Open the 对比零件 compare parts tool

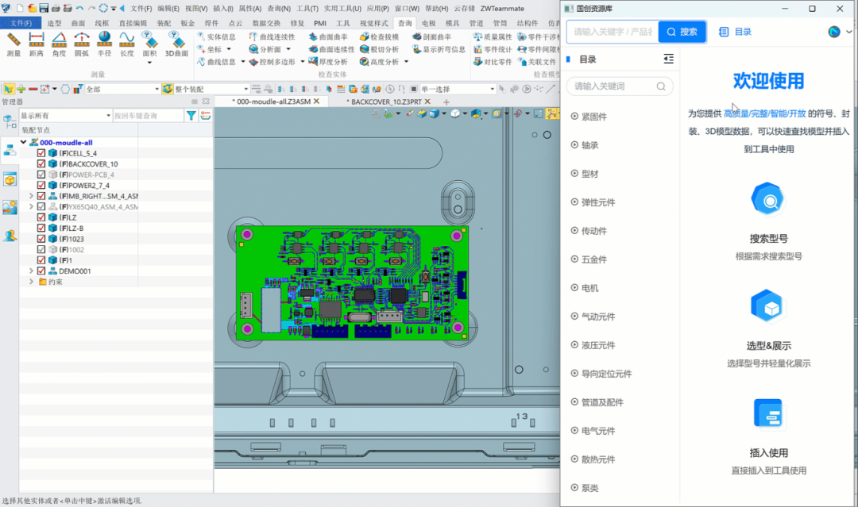point(493,62)
